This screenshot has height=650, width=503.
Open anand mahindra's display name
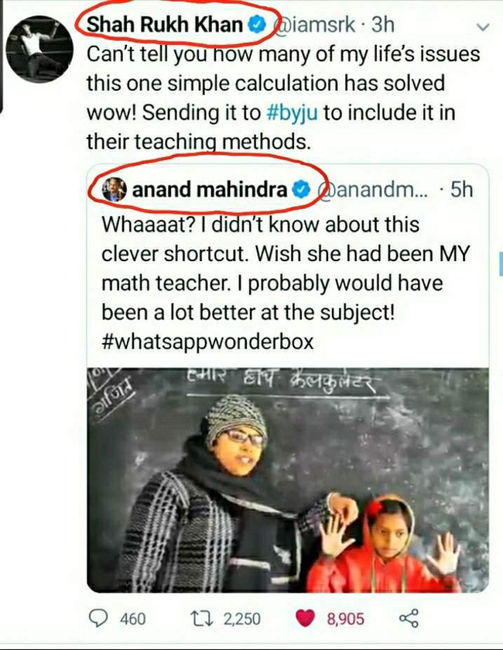pyautogui.click(x=210, y=190)
